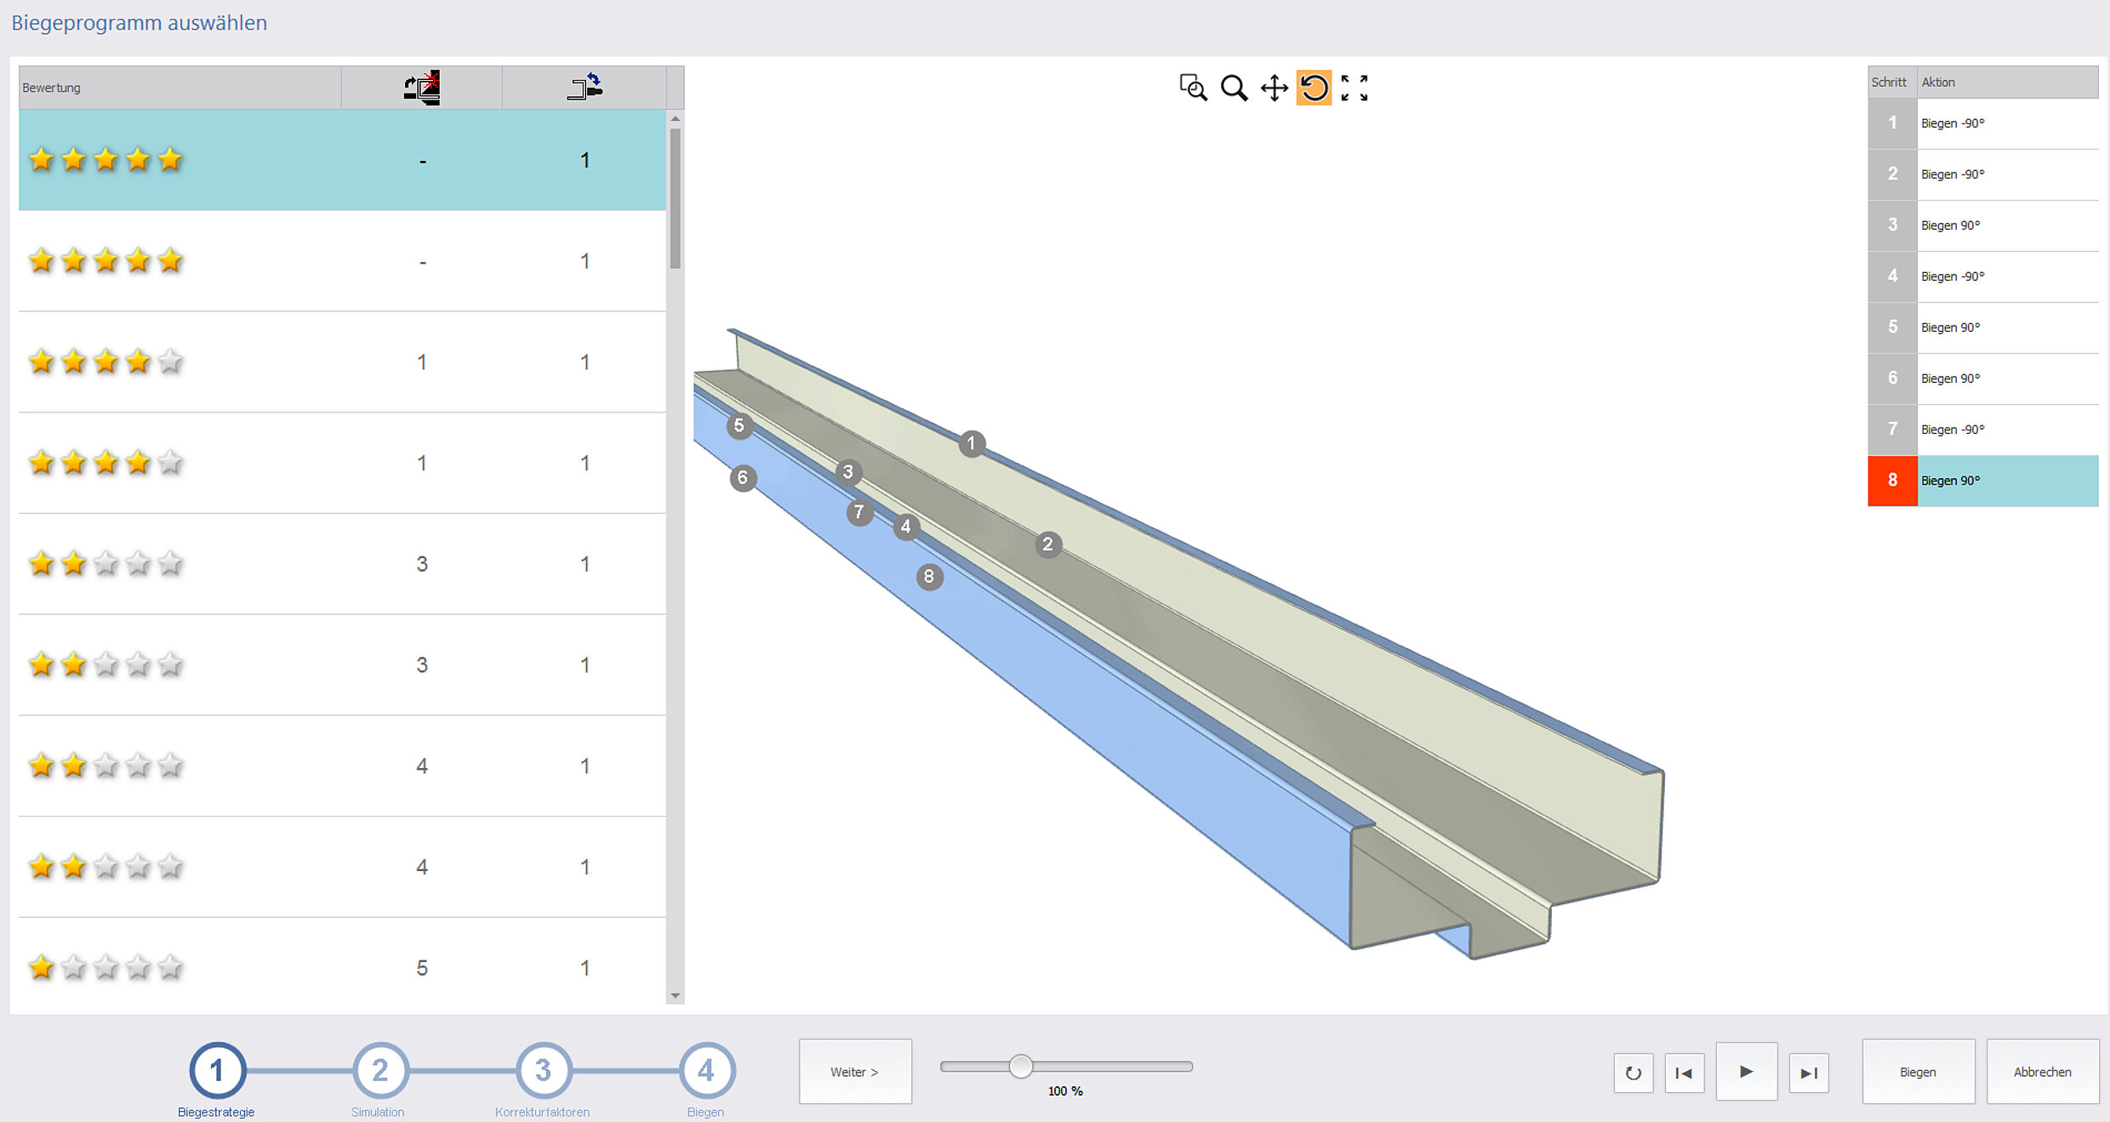
Task: Click the Abbrechen button
Action: pos(2042,1072)
